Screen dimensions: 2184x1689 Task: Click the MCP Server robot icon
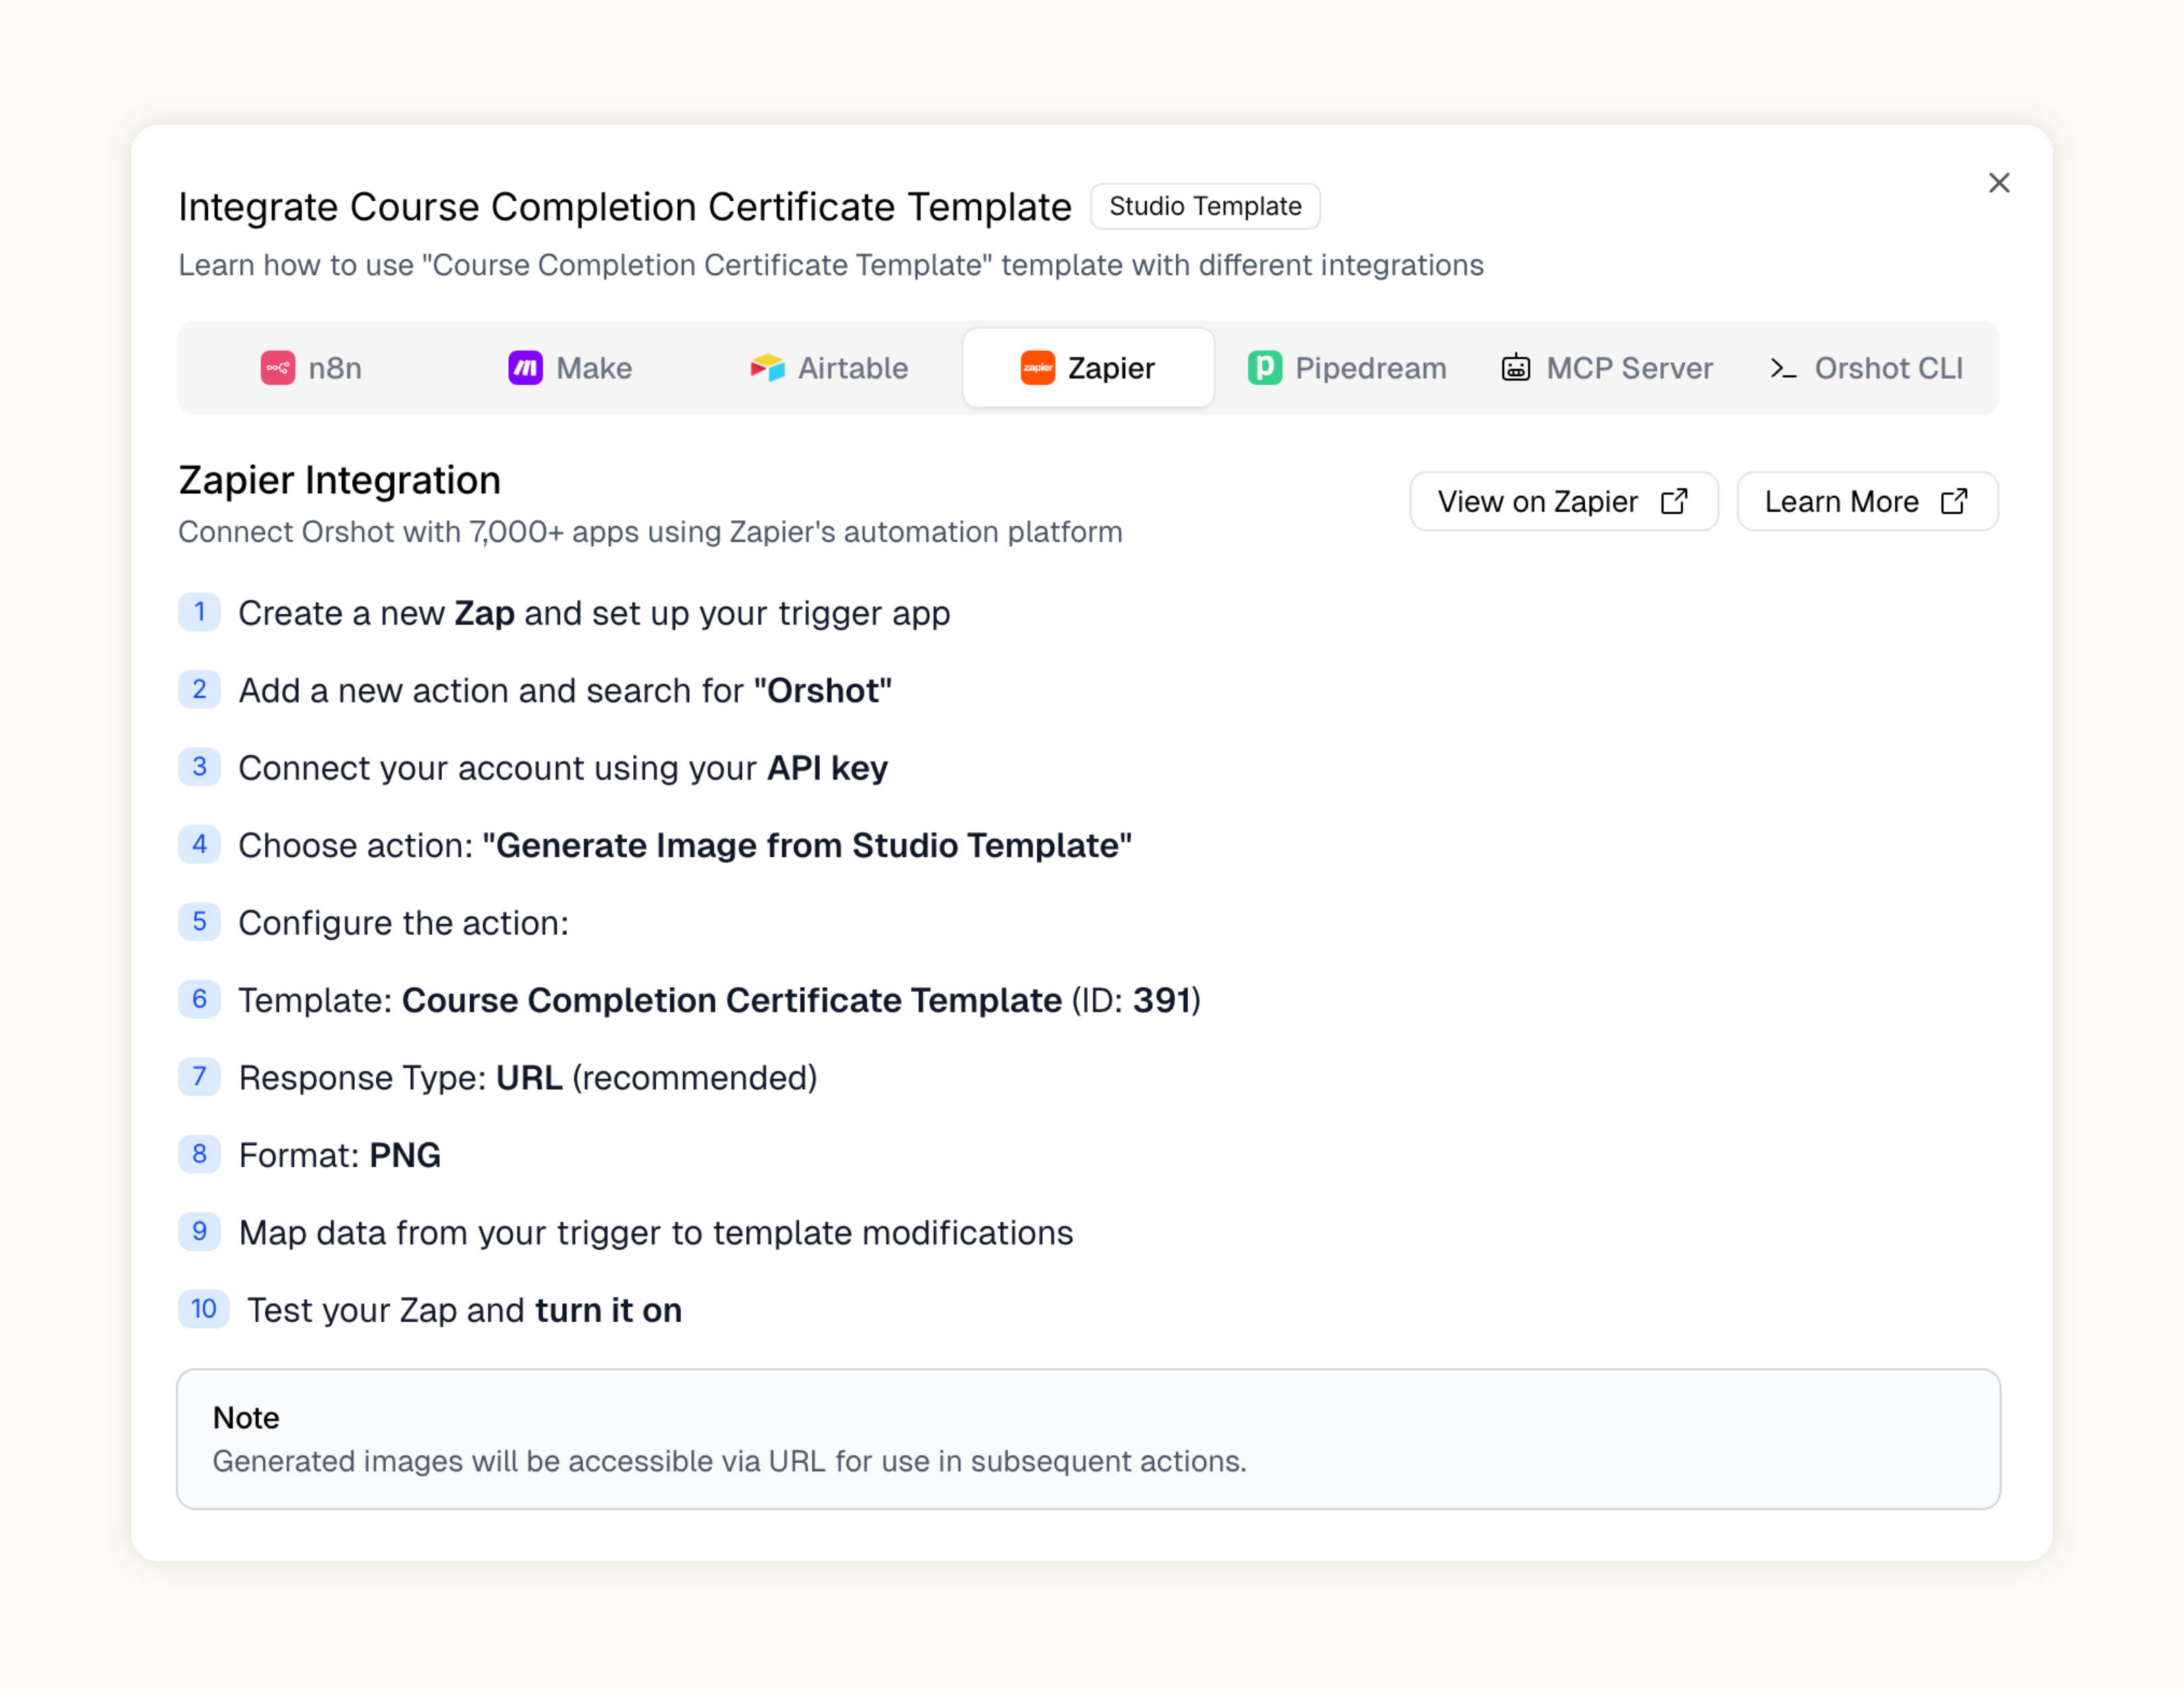pos(1516,368)
